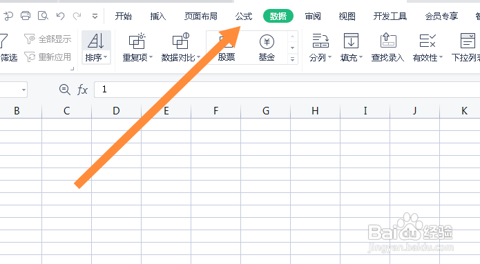
Task: Select column K header
Action: pos(460,110)
